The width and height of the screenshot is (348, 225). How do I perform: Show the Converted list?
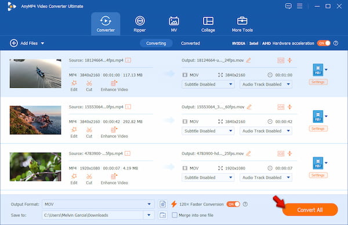click(190, 43)
